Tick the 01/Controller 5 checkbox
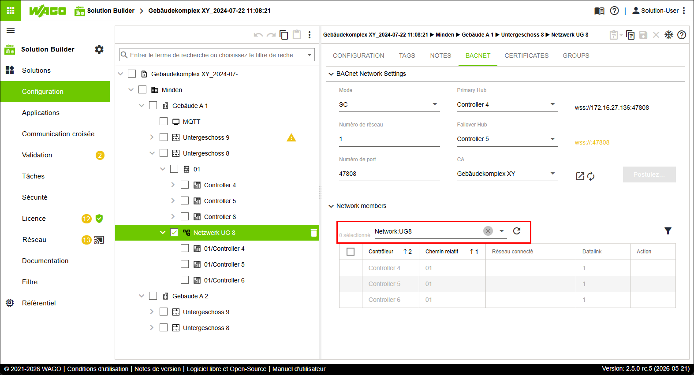Viewport: 694px width, 375px height. 185,264
